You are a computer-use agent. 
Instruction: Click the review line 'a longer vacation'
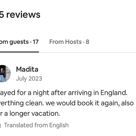[x=30, y=114]
